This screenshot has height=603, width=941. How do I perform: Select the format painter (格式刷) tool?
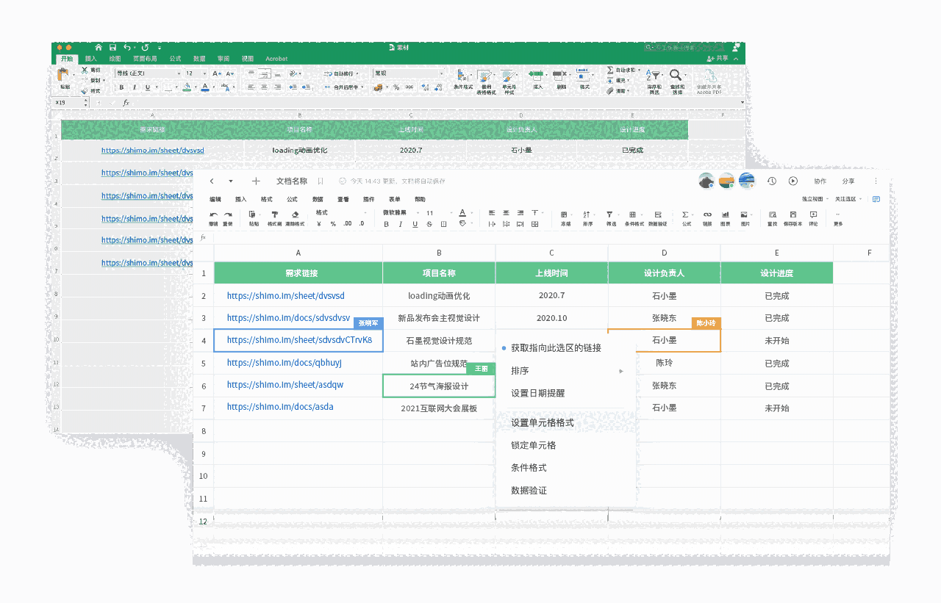click(274, 215)
